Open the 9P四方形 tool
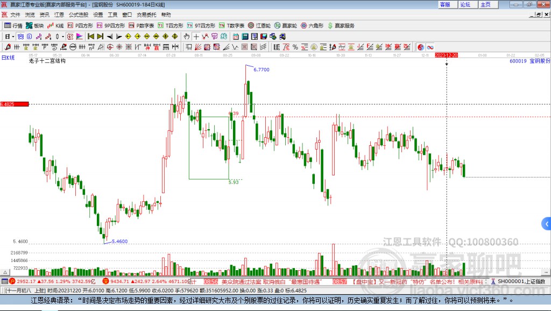Screen dimensions: 551x311 point(111,25)
